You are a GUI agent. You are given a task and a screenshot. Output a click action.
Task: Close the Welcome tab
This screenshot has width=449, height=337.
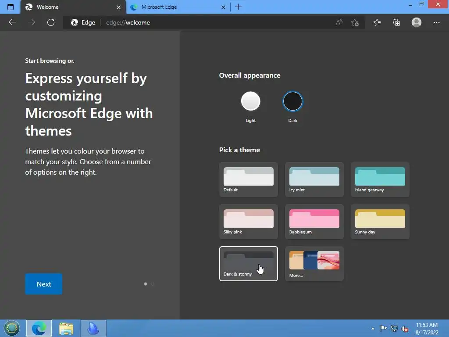118,7
